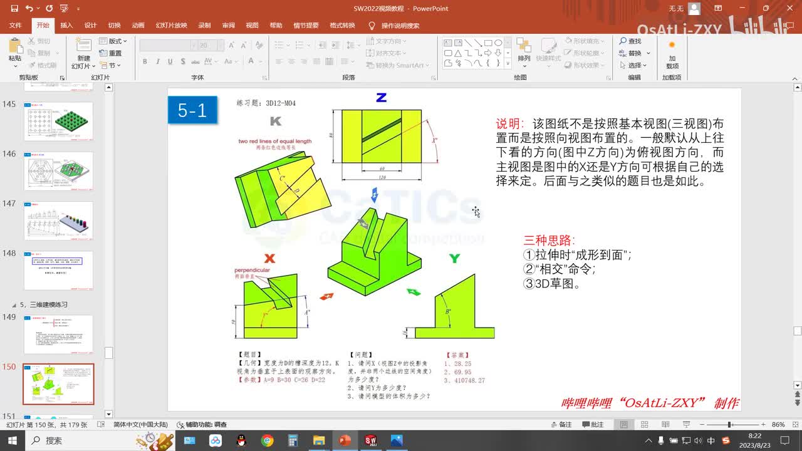Open Notes (备注) pane from the status bar
This screenshot has width=802, height=451.
click(560, 424)
